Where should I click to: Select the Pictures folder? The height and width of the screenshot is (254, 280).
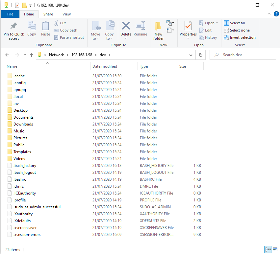click(x=20, y=138)
